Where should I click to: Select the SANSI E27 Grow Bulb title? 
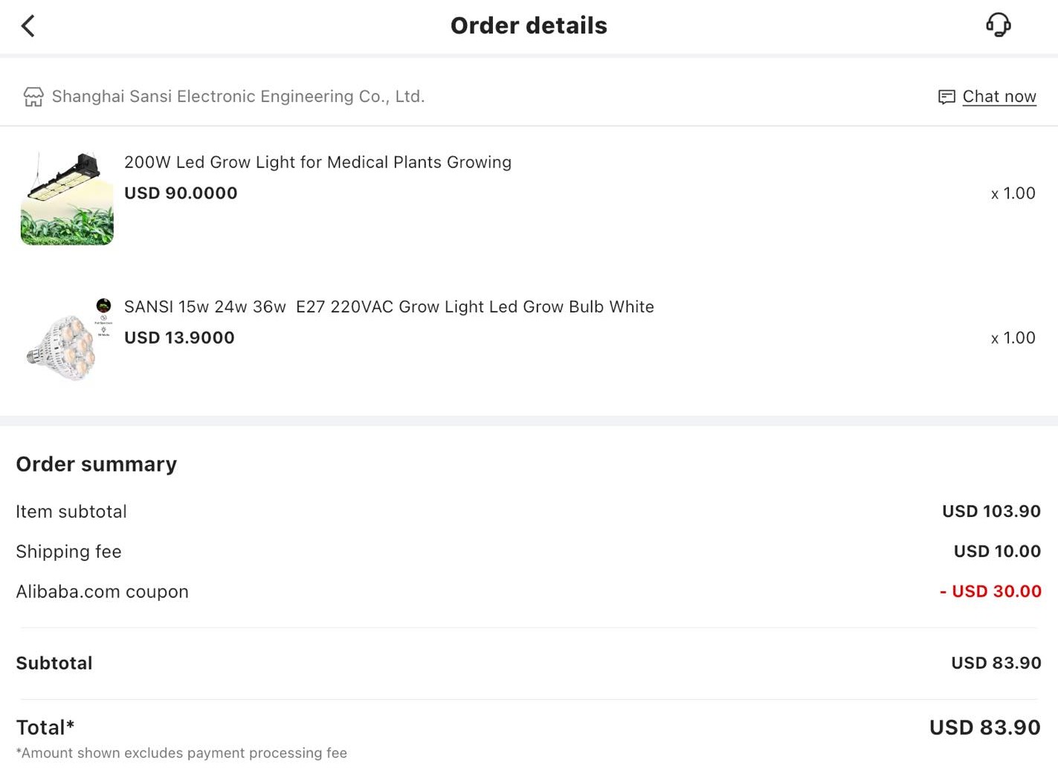click(389, 306)
